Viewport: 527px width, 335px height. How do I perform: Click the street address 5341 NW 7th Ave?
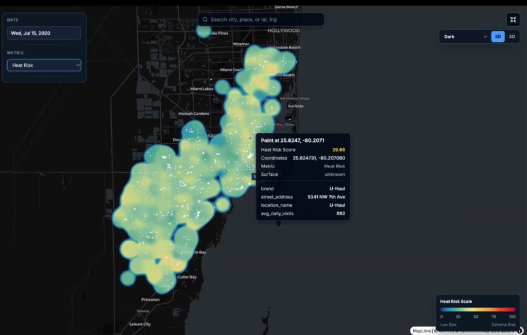tap(326, 197)
